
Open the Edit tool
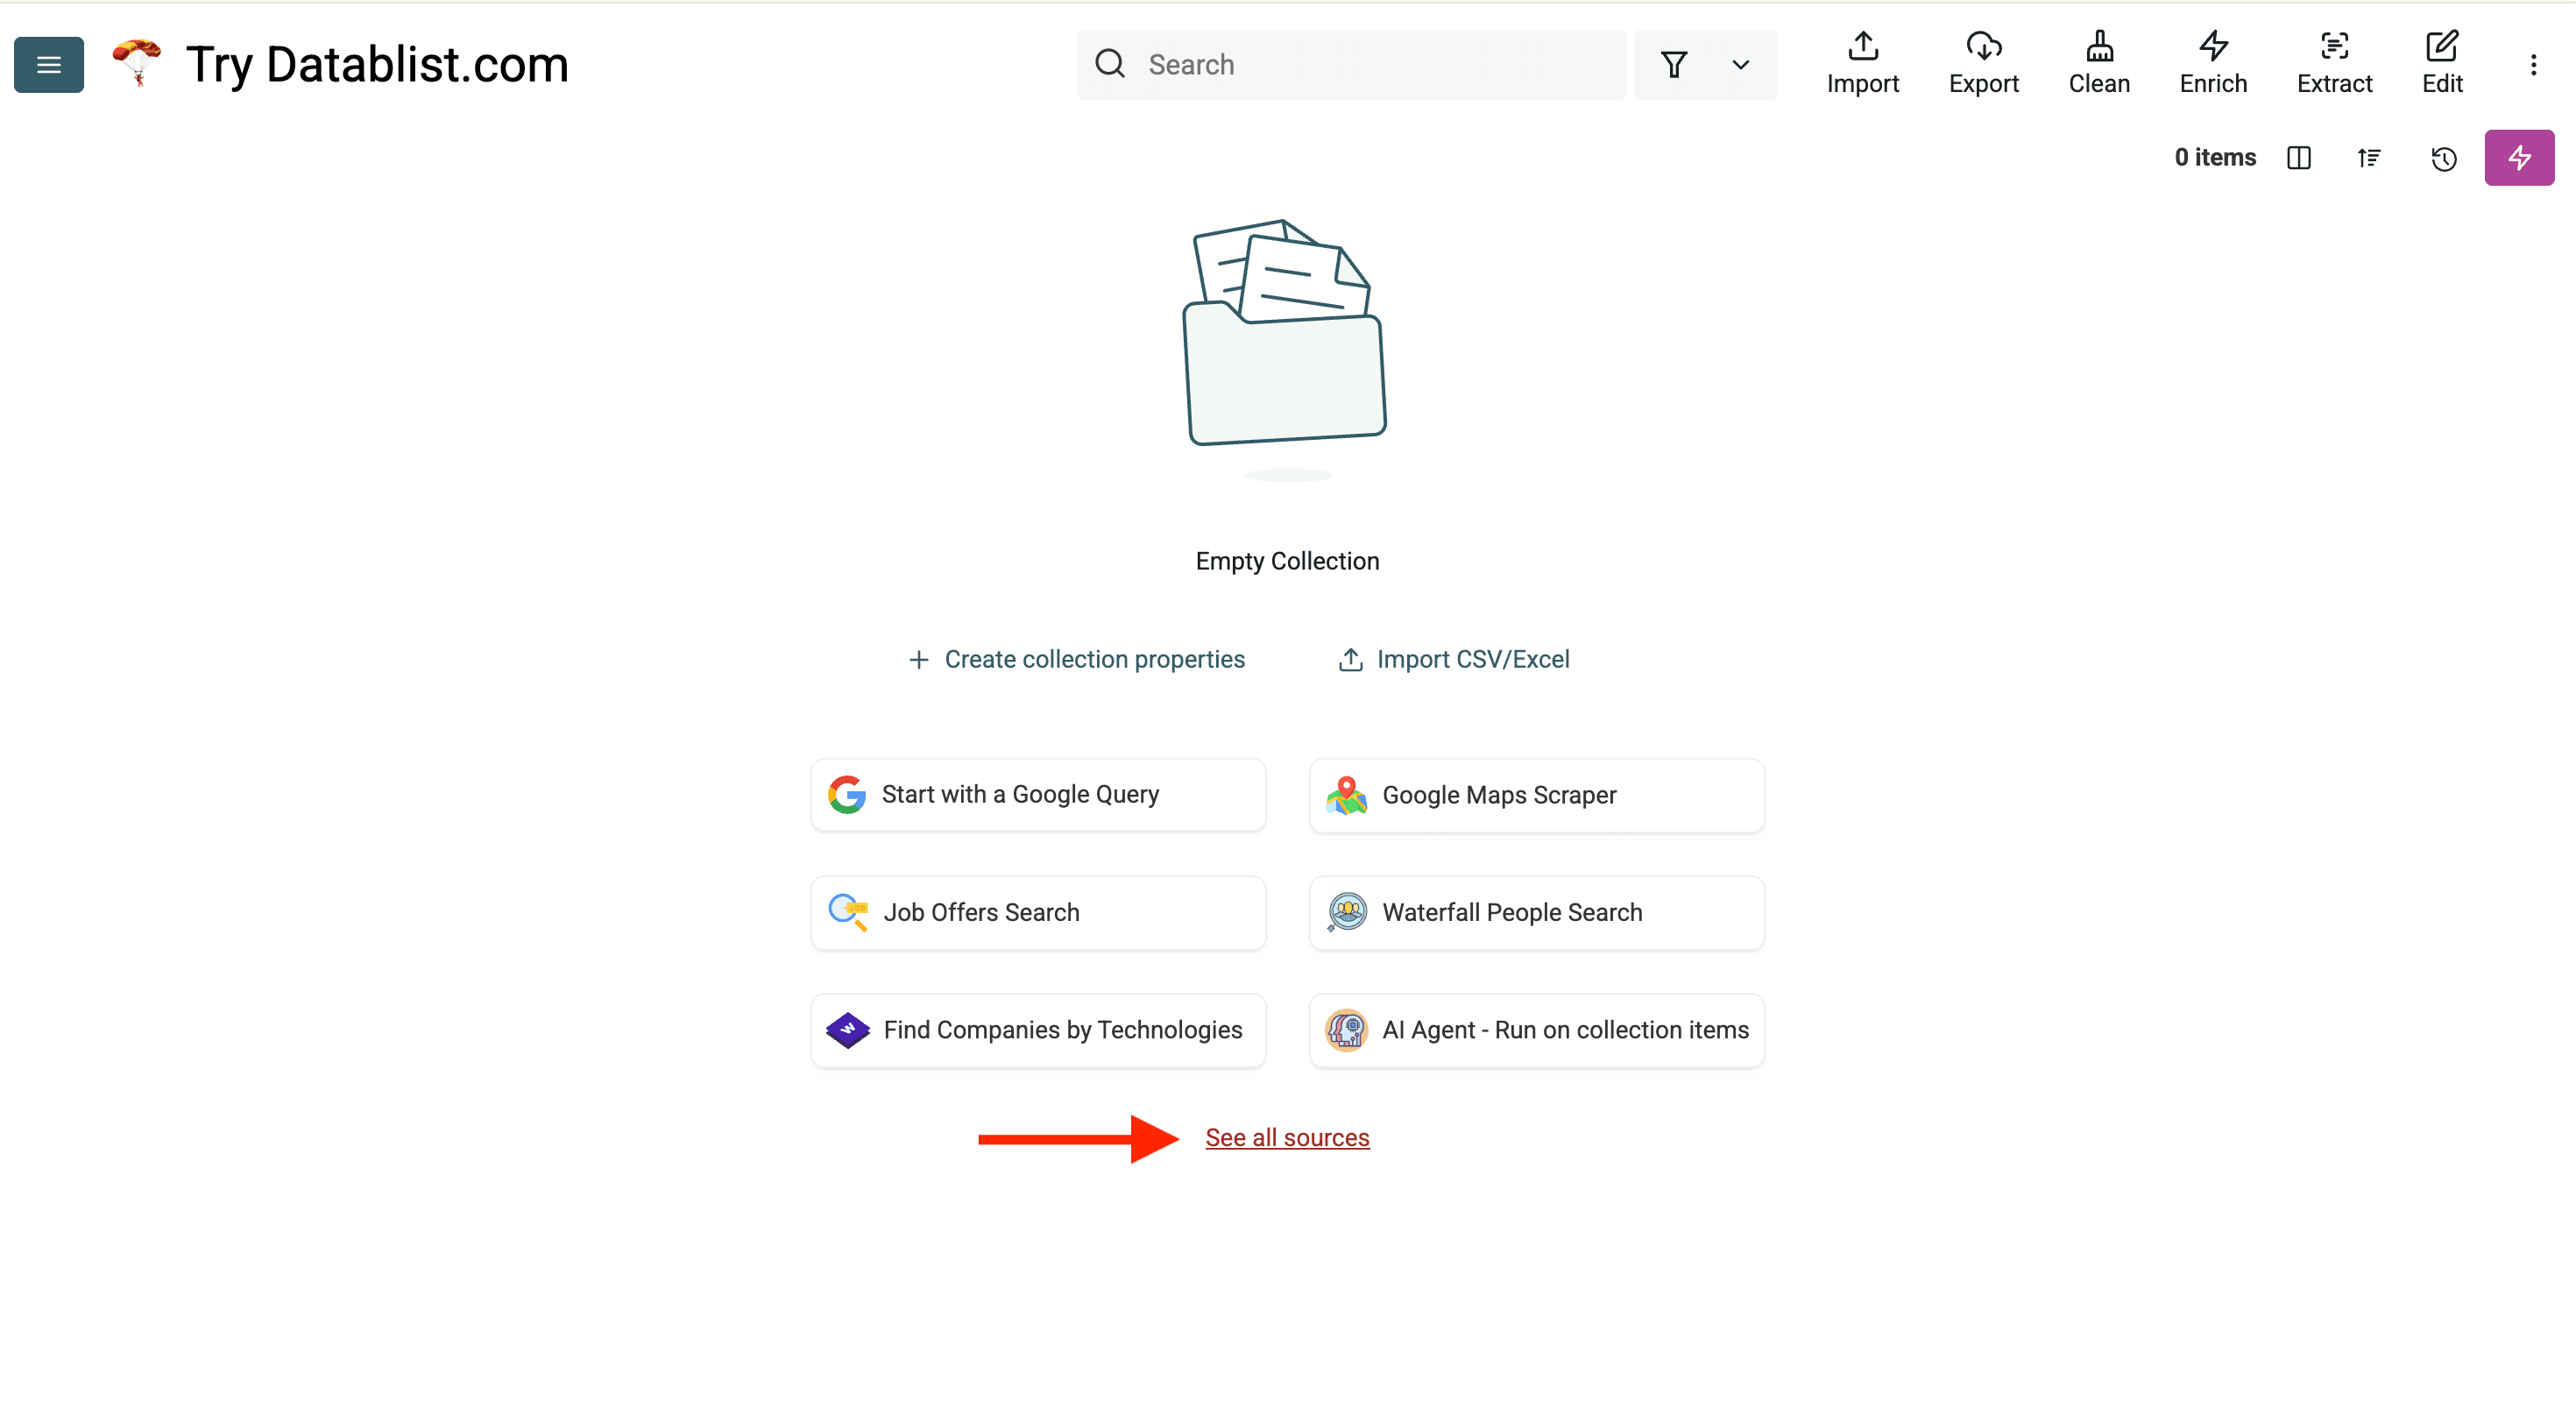pos(2442,63)
